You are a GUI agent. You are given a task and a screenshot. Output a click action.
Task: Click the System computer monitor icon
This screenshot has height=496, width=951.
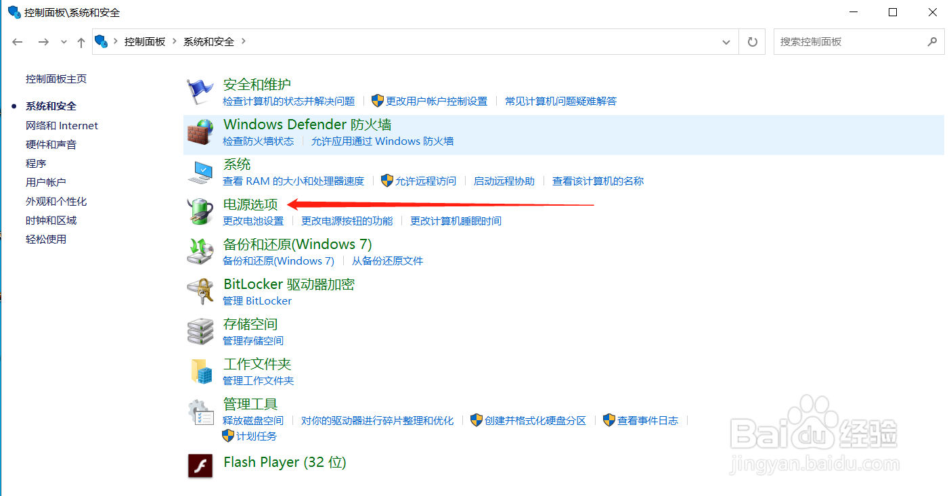(200, 173)
